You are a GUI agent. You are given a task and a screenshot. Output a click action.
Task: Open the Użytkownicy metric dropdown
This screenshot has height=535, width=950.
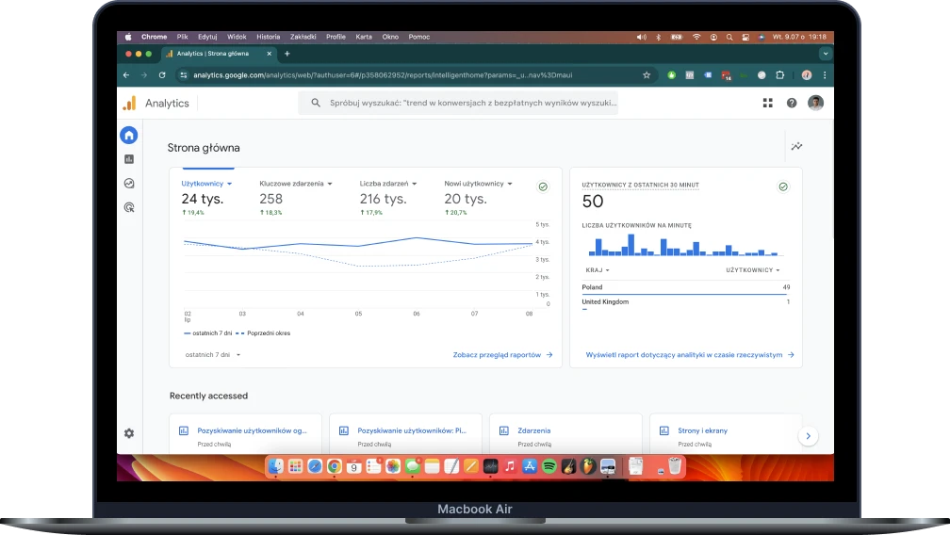(206, 184)
